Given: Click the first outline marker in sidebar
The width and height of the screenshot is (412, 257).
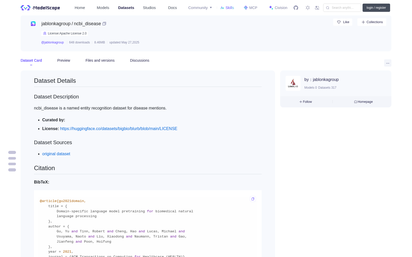Looking at the screenshot, I should [x=12, y=152].
